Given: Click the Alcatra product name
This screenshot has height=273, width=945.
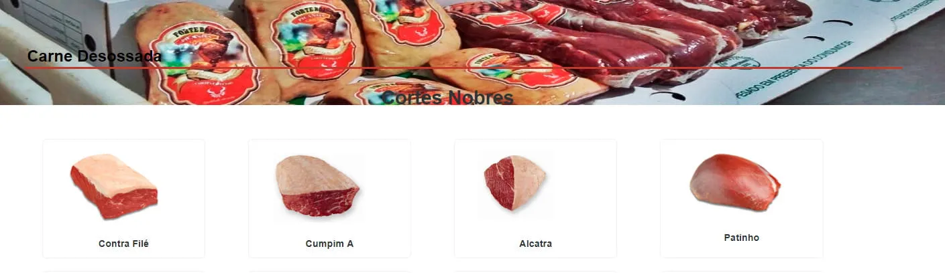Looking at the screenshot, I should point(535,244).
